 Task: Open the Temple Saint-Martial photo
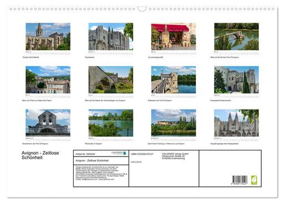pyautogui.click(x=48, y=36)
